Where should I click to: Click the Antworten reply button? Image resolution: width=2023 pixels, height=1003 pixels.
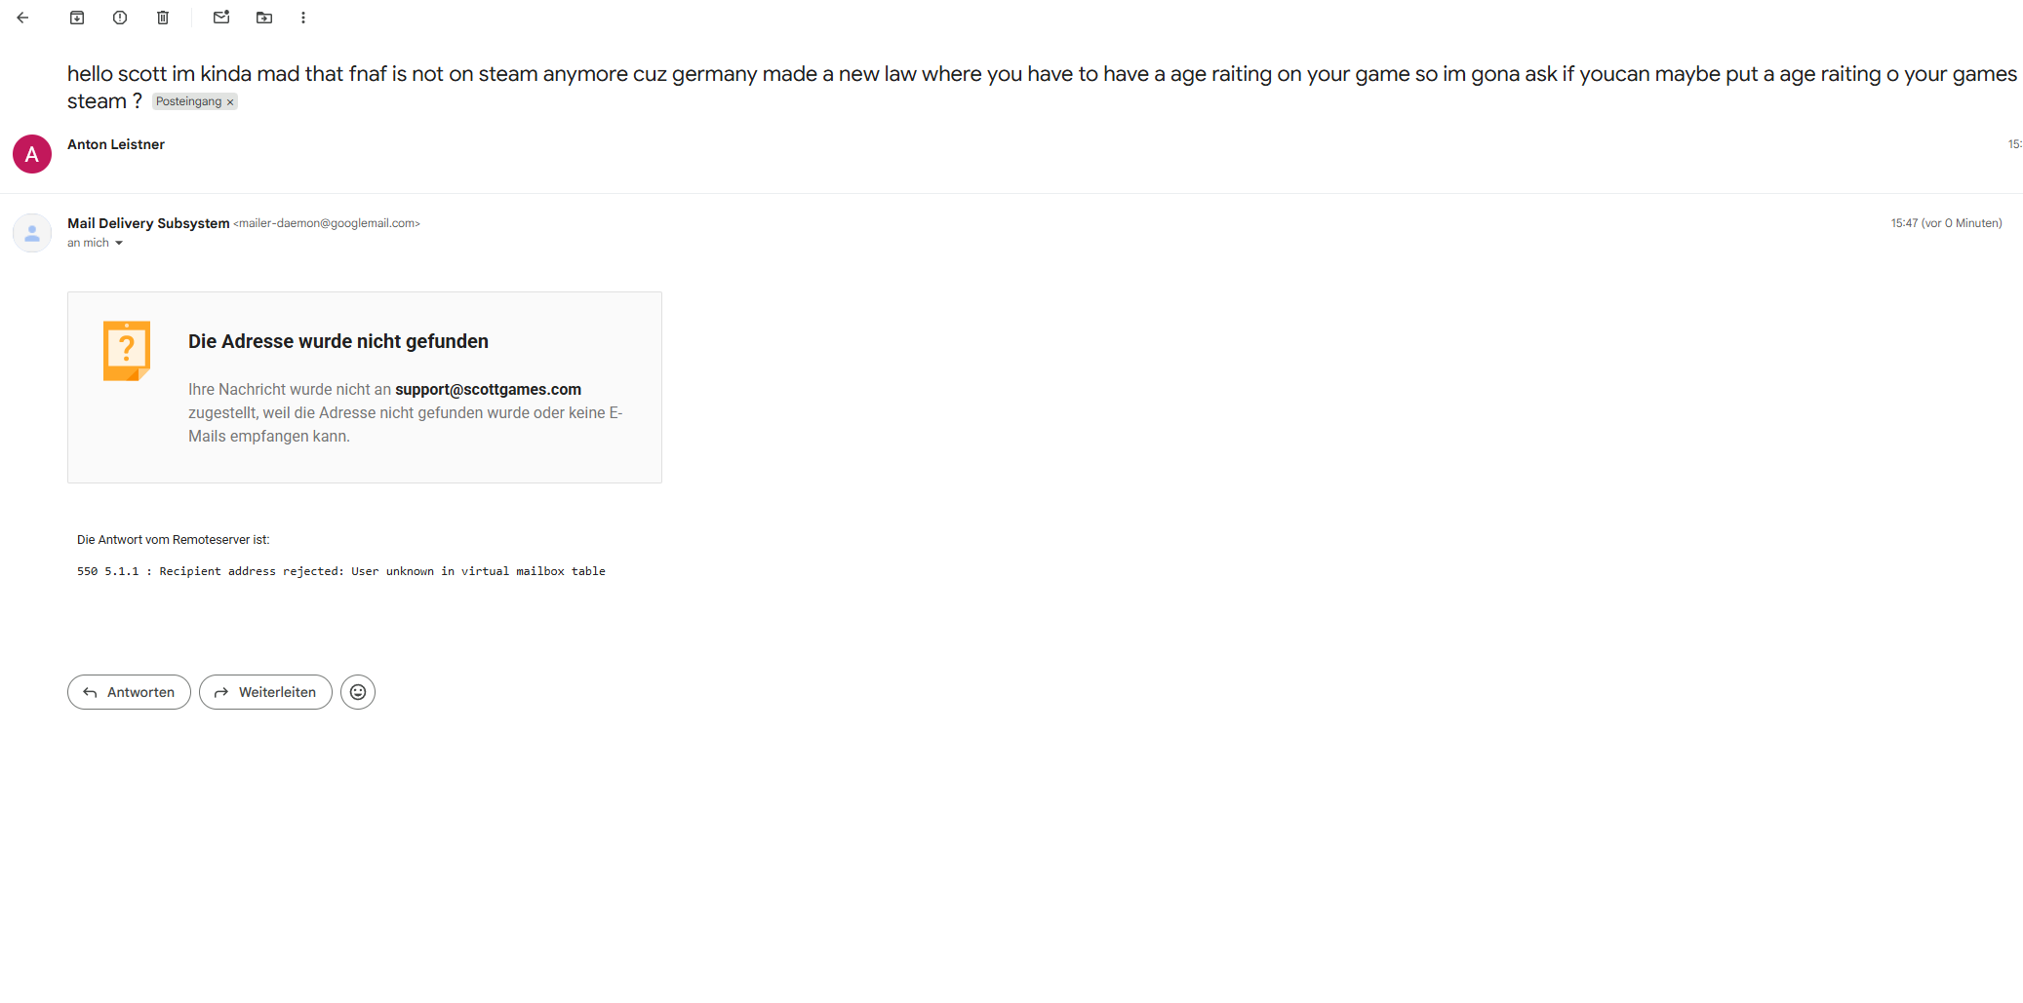pyautogui.click(x=129, y=692)
